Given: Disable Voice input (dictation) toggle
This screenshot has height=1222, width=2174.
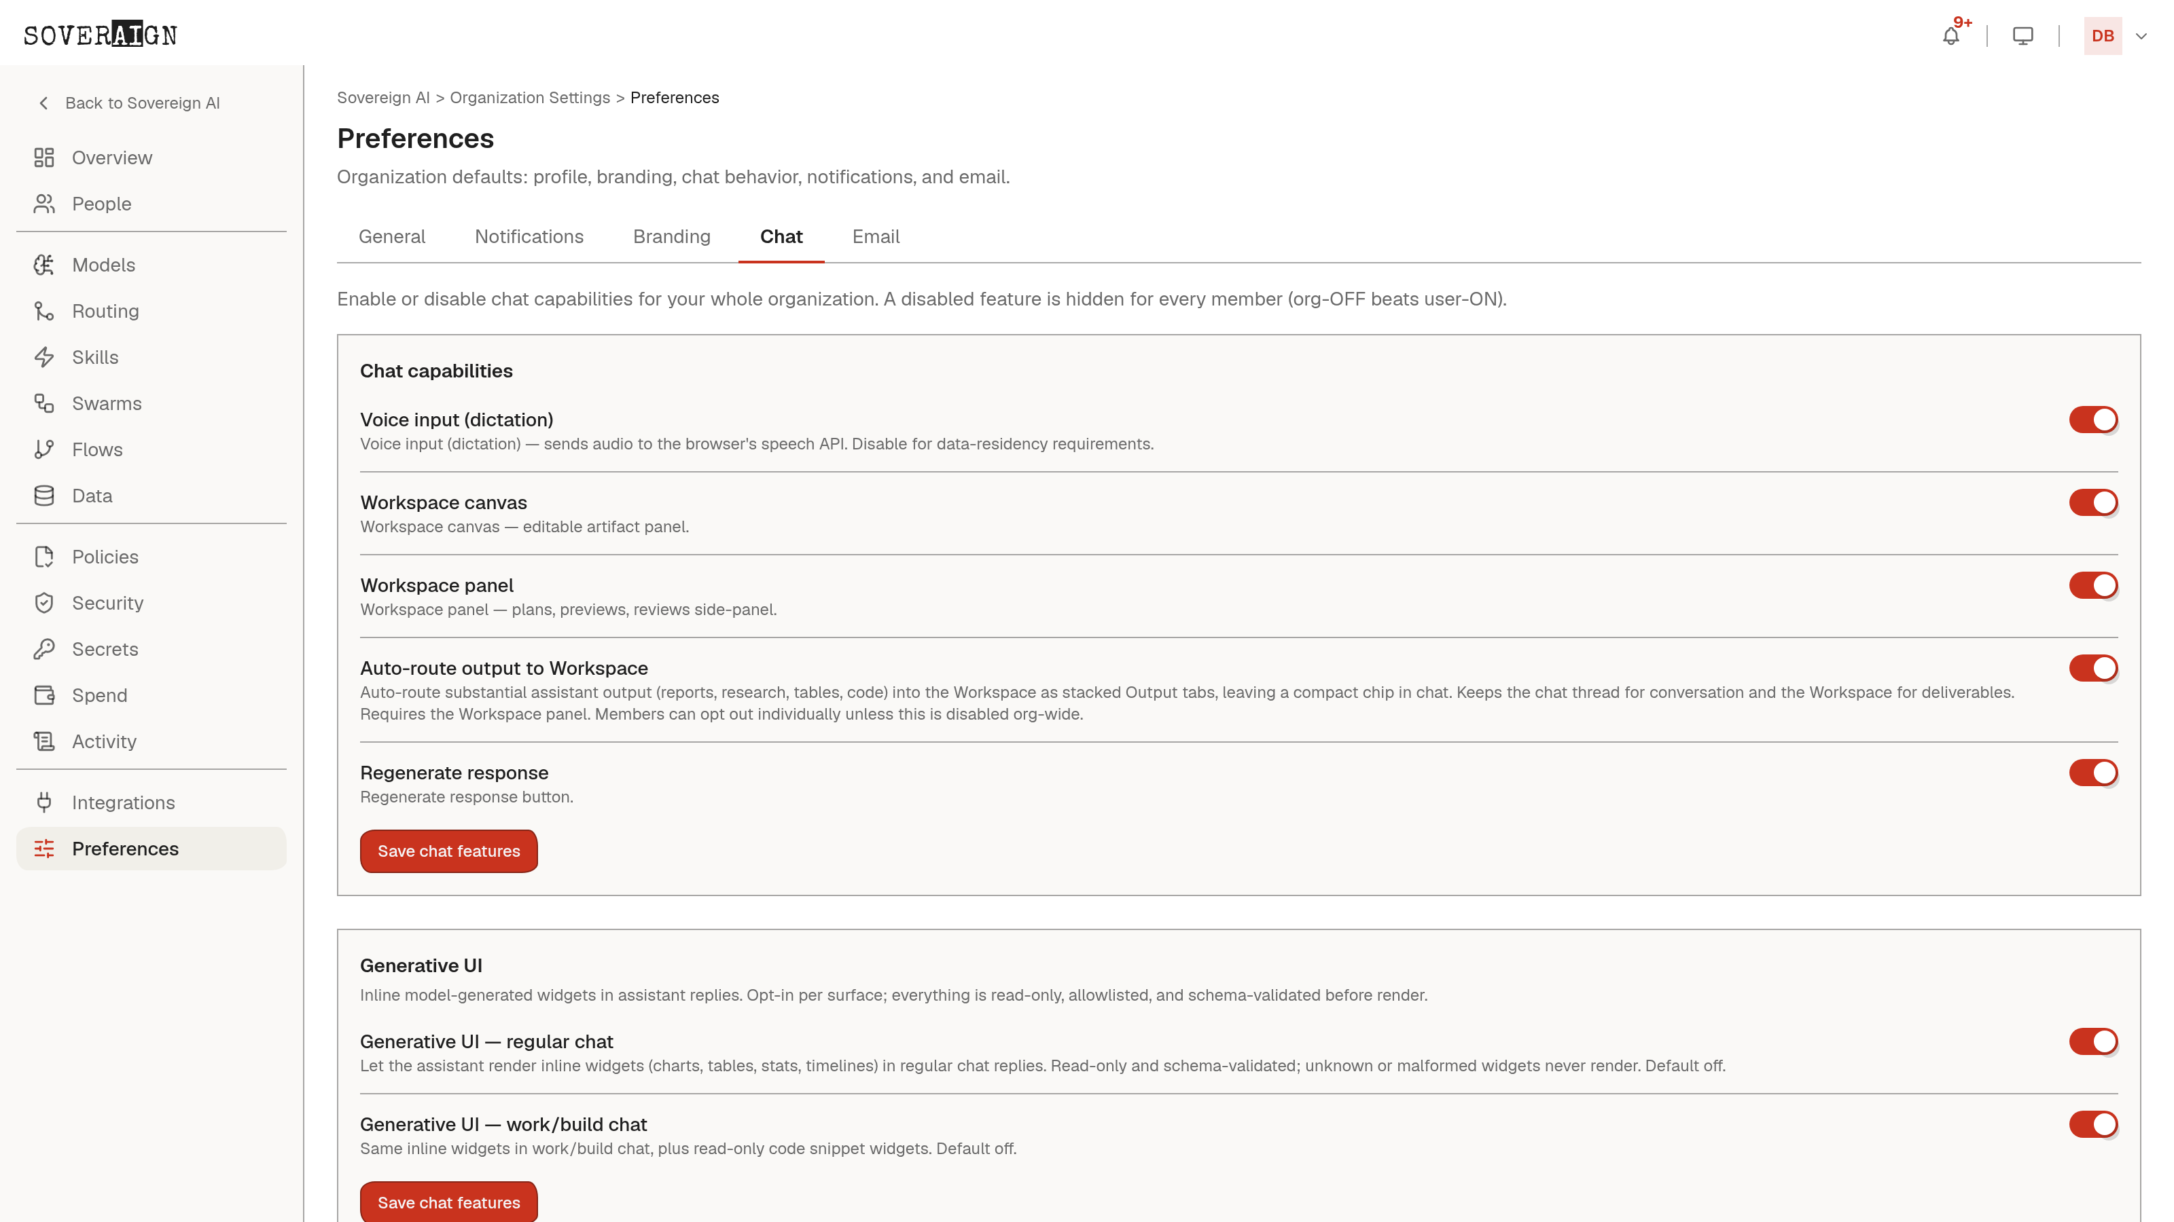Looking at the screenshot, I should pyautogui.click(x=2093, y=420).
